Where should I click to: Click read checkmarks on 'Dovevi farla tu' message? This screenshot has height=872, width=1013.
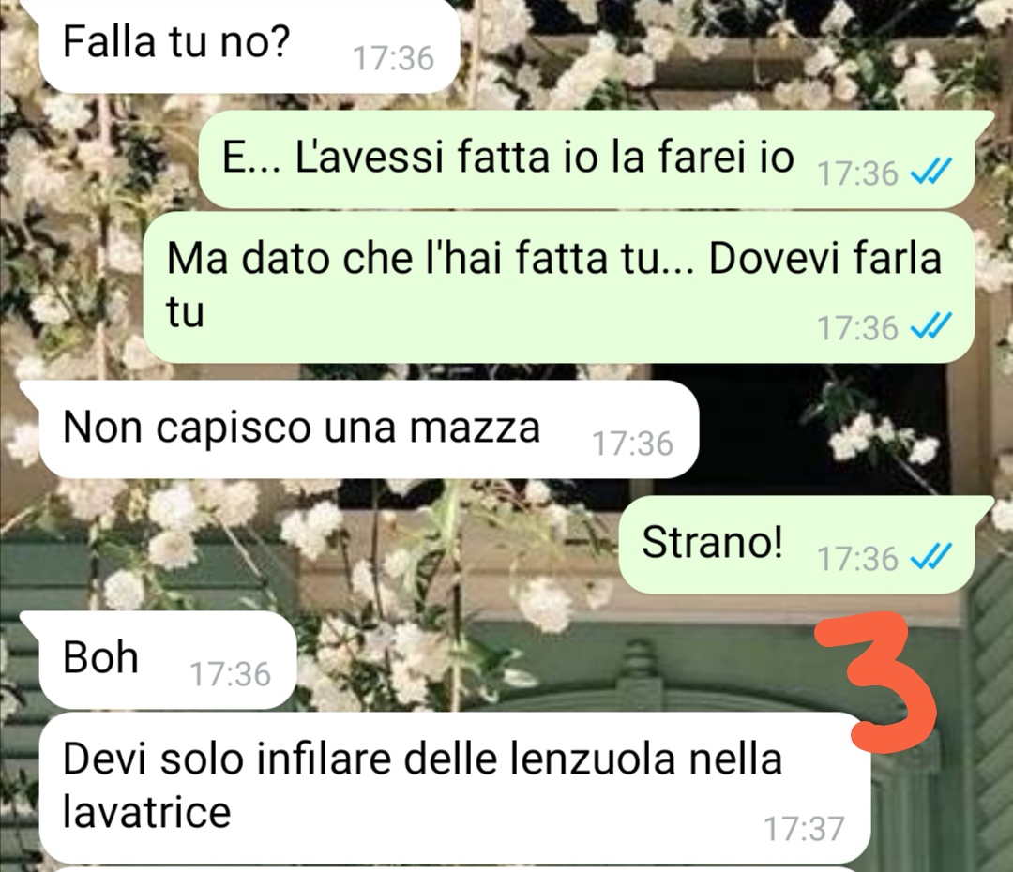pos(930,326)
